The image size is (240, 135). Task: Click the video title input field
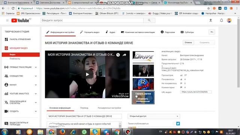point(84,116)
